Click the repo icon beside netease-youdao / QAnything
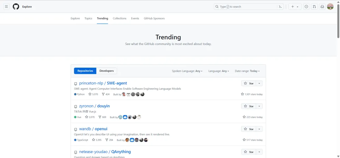 (76, 152)
